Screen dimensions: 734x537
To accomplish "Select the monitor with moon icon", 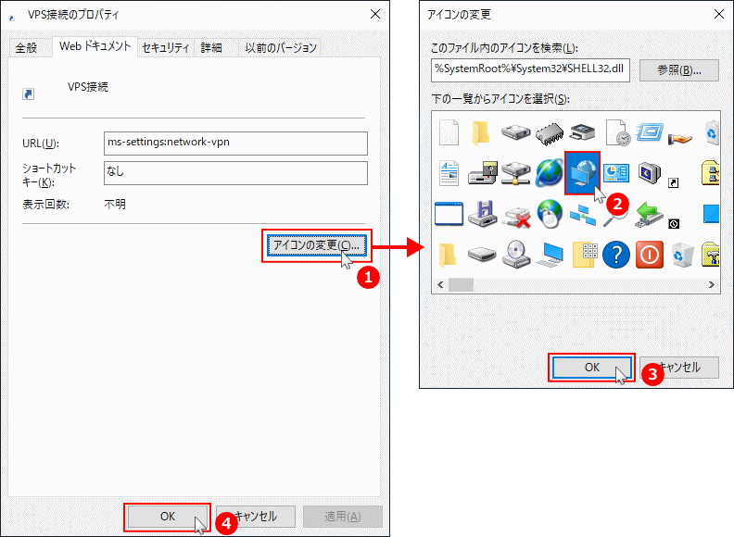I will click(650, 173).
